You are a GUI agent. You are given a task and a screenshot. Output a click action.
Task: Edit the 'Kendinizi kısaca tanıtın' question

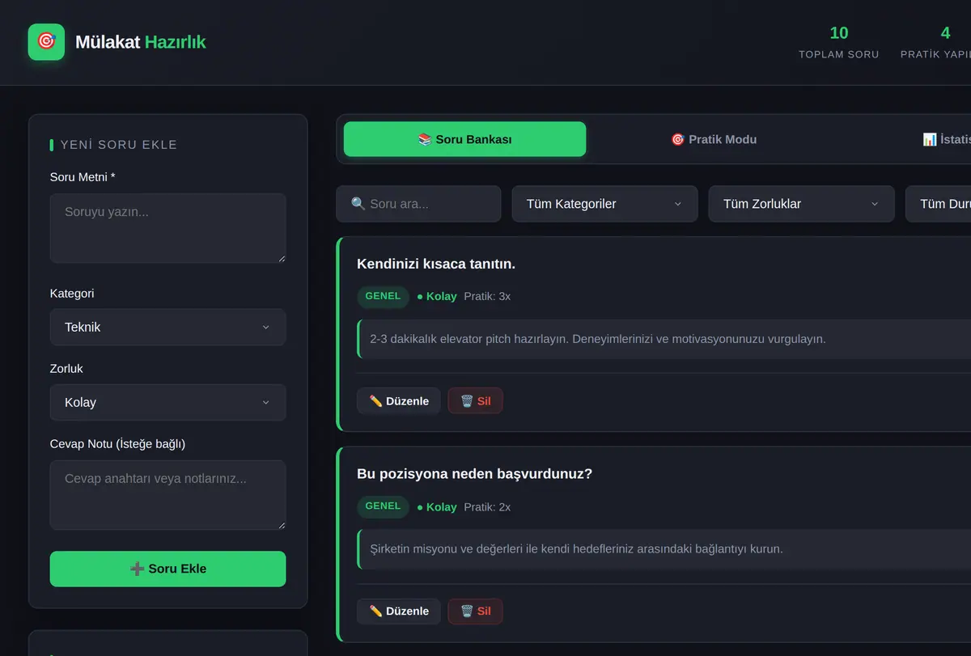[399, 401]
